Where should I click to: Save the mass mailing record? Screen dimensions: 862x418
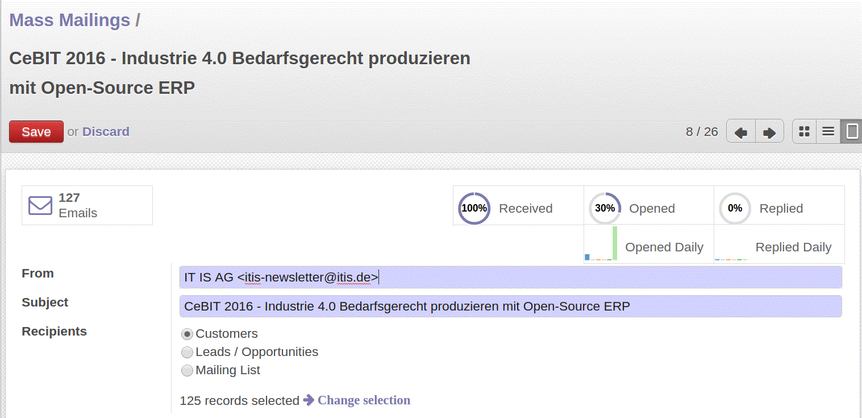point(36,132)
